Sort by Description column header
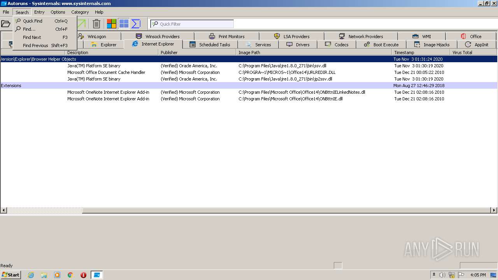This screenshot has height=280, width=498. click(112, 52)
